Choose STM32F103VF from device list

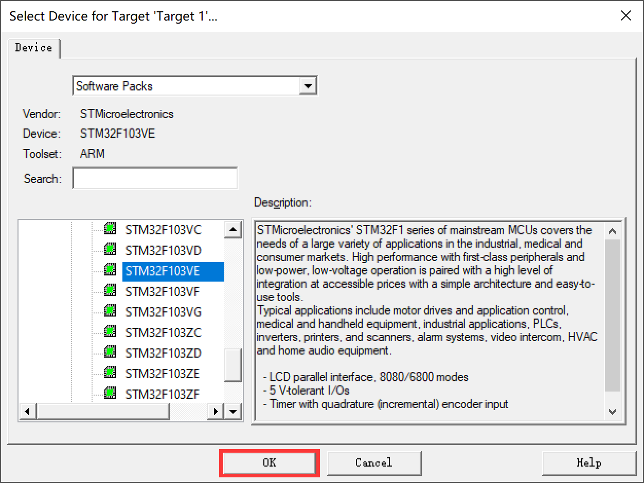(163, 292)
